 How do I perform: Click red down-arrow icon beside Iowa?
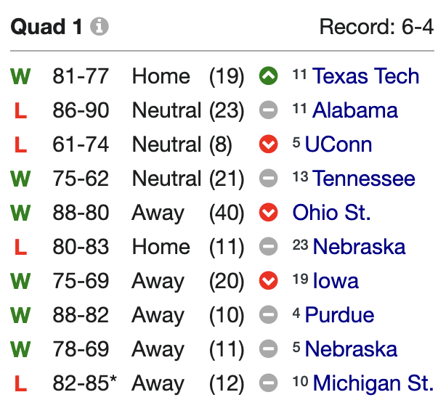pos(268,281)
